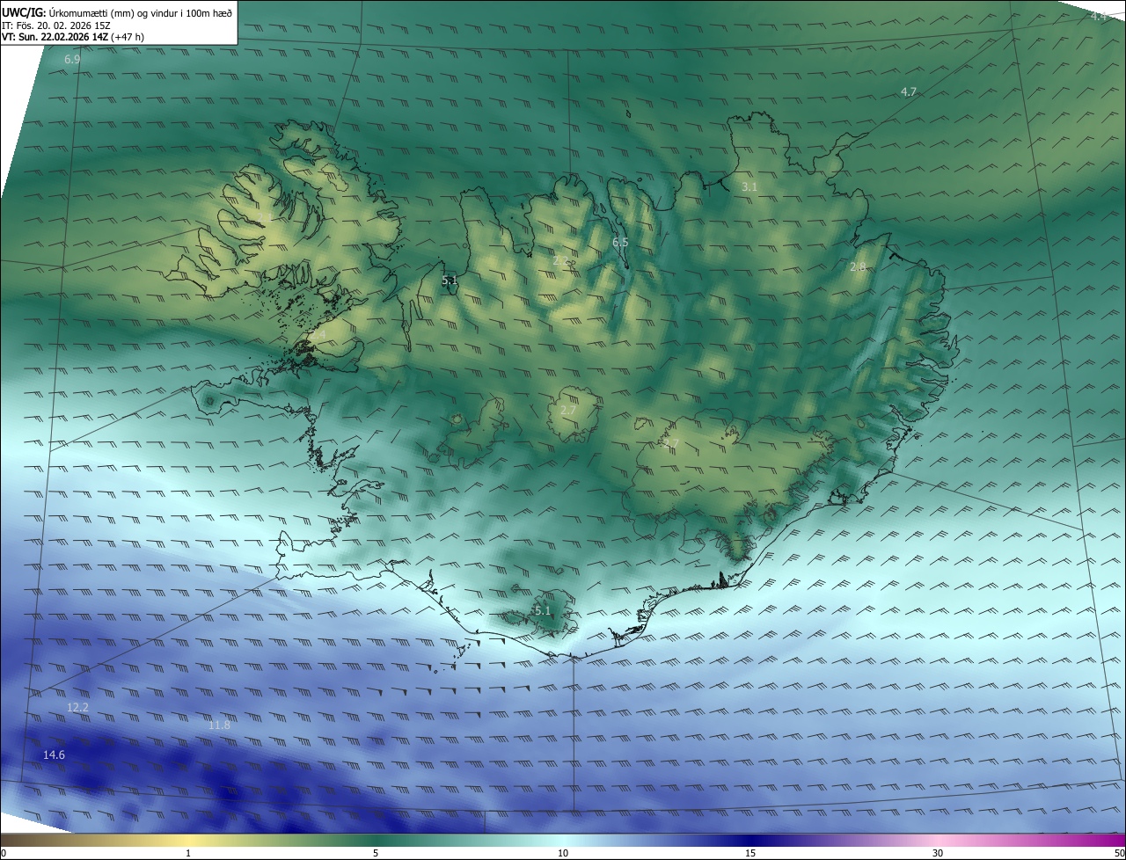Click the colorbar tick label 0
Image resolution: width=1126 pixels, height=860 pixels.
click(4, 853)
